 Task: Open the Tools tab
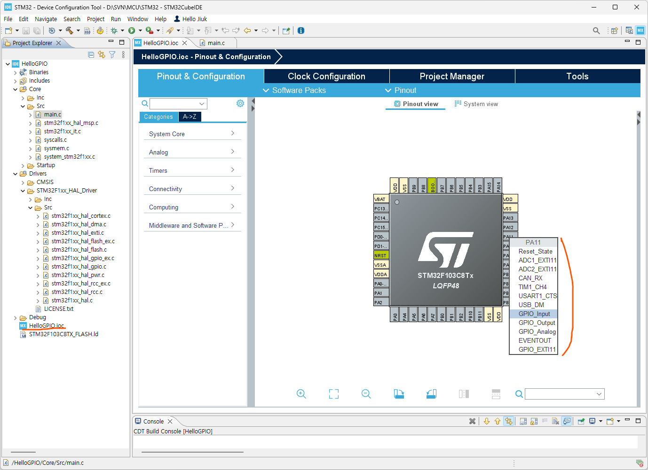point(577,76)
